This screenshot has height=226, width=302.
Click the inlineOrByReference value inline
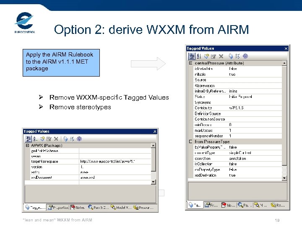click(233, 91)
